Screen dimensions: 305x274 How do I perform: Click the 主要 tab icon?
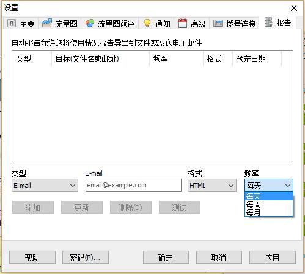click(x=12, y=23)
